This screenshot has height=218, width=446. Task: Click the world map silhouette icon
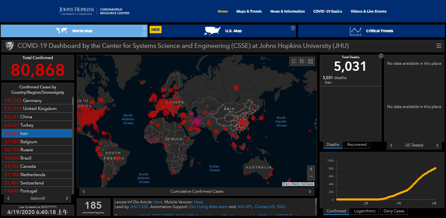[x=62, y=31]
